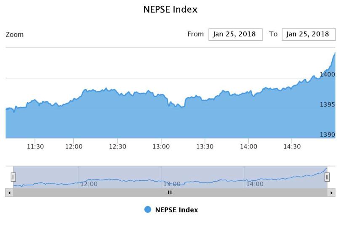This screenshot has width=341, height=227.
Task: Toggle the NEPSE Index legend text
Action: point(176,210)
